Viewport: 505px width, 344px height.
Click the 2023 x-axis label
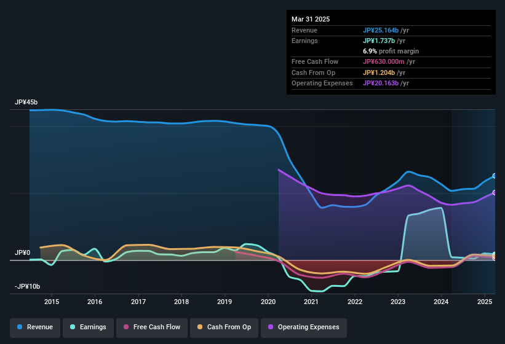(398, 302)
